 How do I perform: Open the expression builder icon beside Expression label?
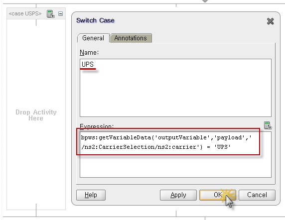268,125
